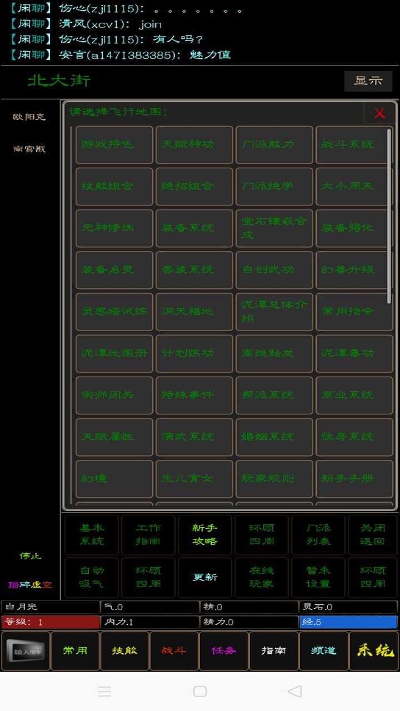400x711 pixels.
Task: Tap the blue 经 experience bar
Action: tap(348, 622)
